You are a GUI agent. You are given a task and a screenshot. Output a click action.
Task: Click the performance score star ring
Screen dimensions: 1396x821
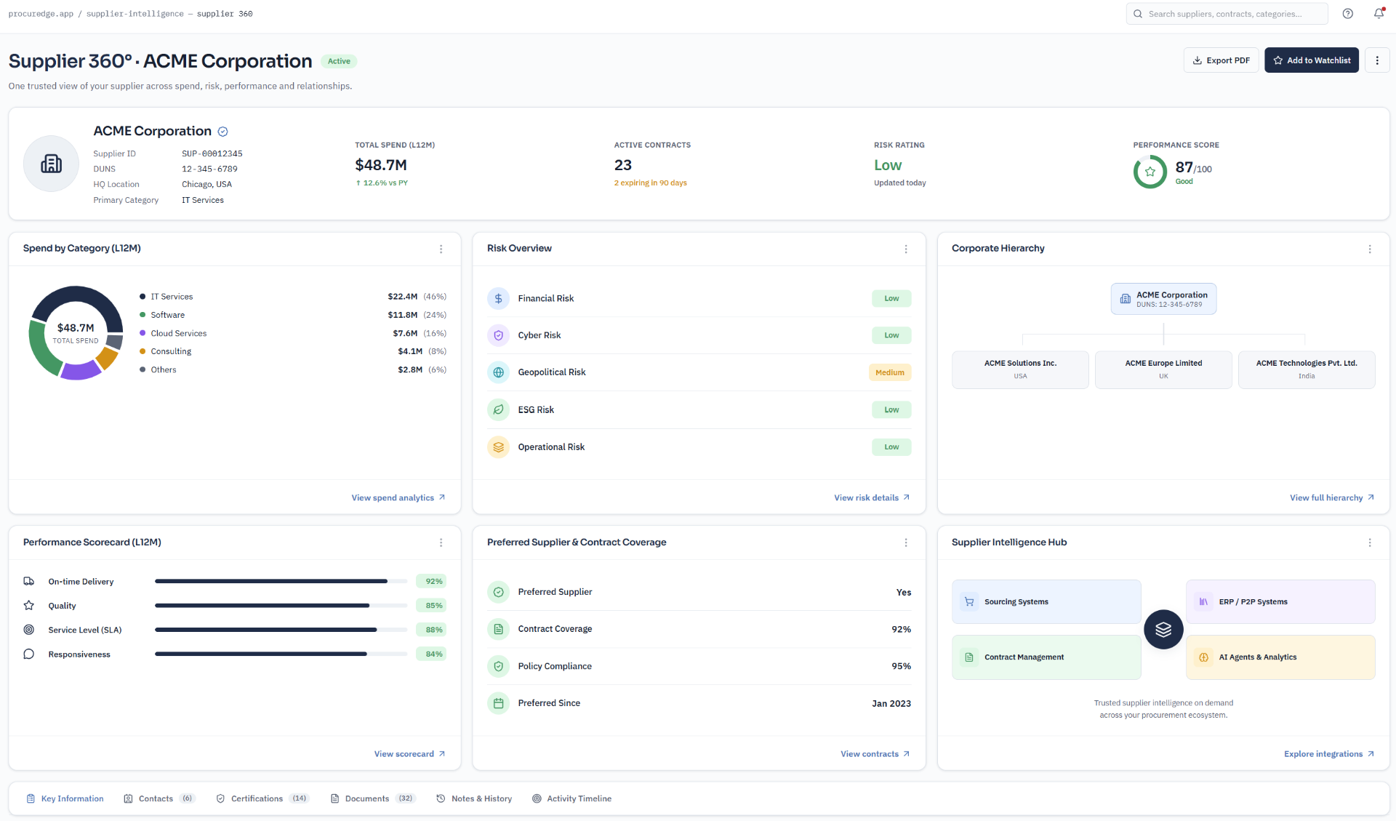(x=1150, y=172)
